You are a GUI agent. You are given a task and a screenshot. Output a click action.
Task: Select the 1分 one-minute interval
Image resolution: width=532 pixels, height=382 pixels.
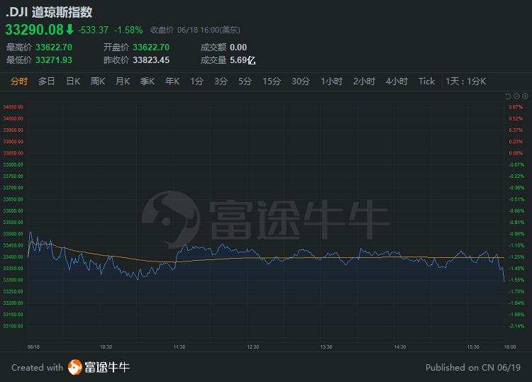coord(196,82)
